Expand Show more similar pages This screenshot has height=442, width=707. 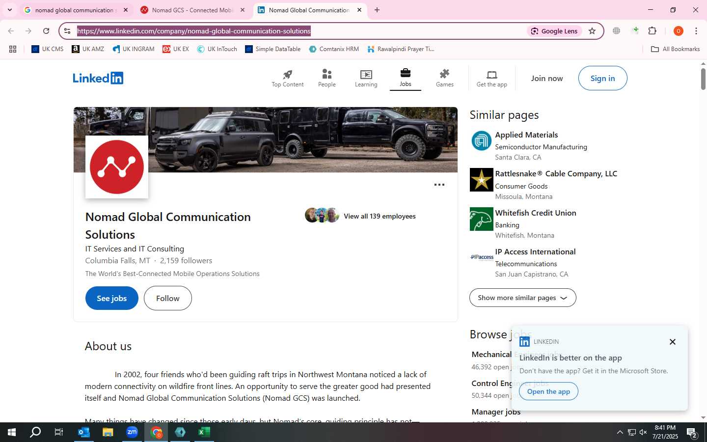523,298
